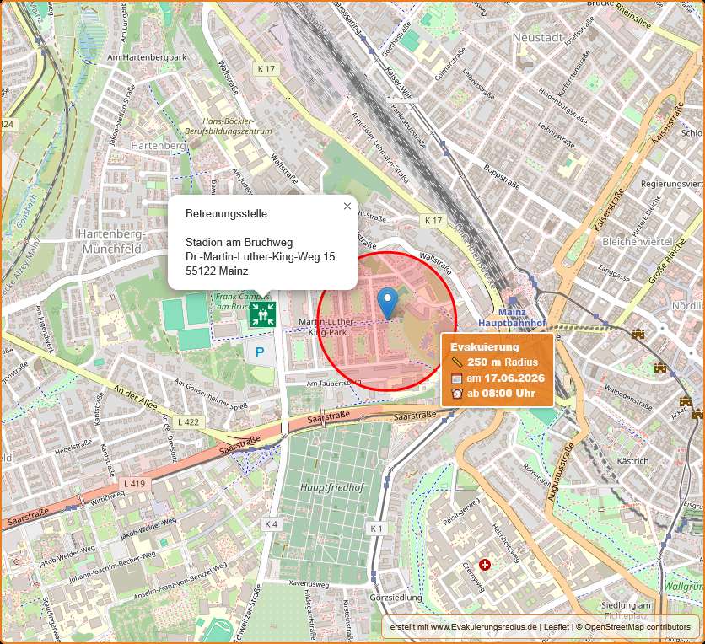This screenshot has height=644, width=705.
Task: Open the OpenStreetMap contributors link
Action: click(x=637, y=627)
